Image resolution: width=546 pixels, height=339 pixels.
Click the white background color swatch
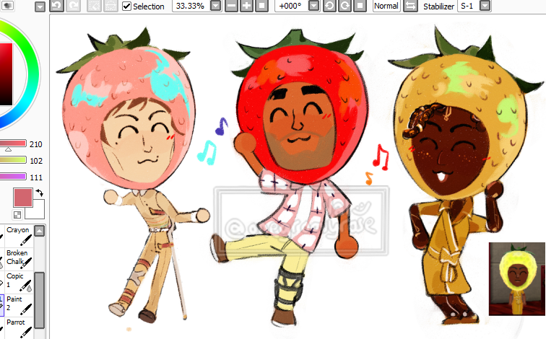[x=38, y=211]
